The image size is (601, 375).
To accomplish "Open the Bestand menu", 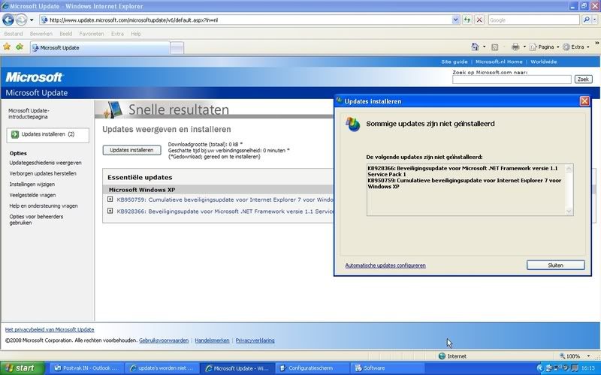I will pyautogui.click(x=14, y=34).
